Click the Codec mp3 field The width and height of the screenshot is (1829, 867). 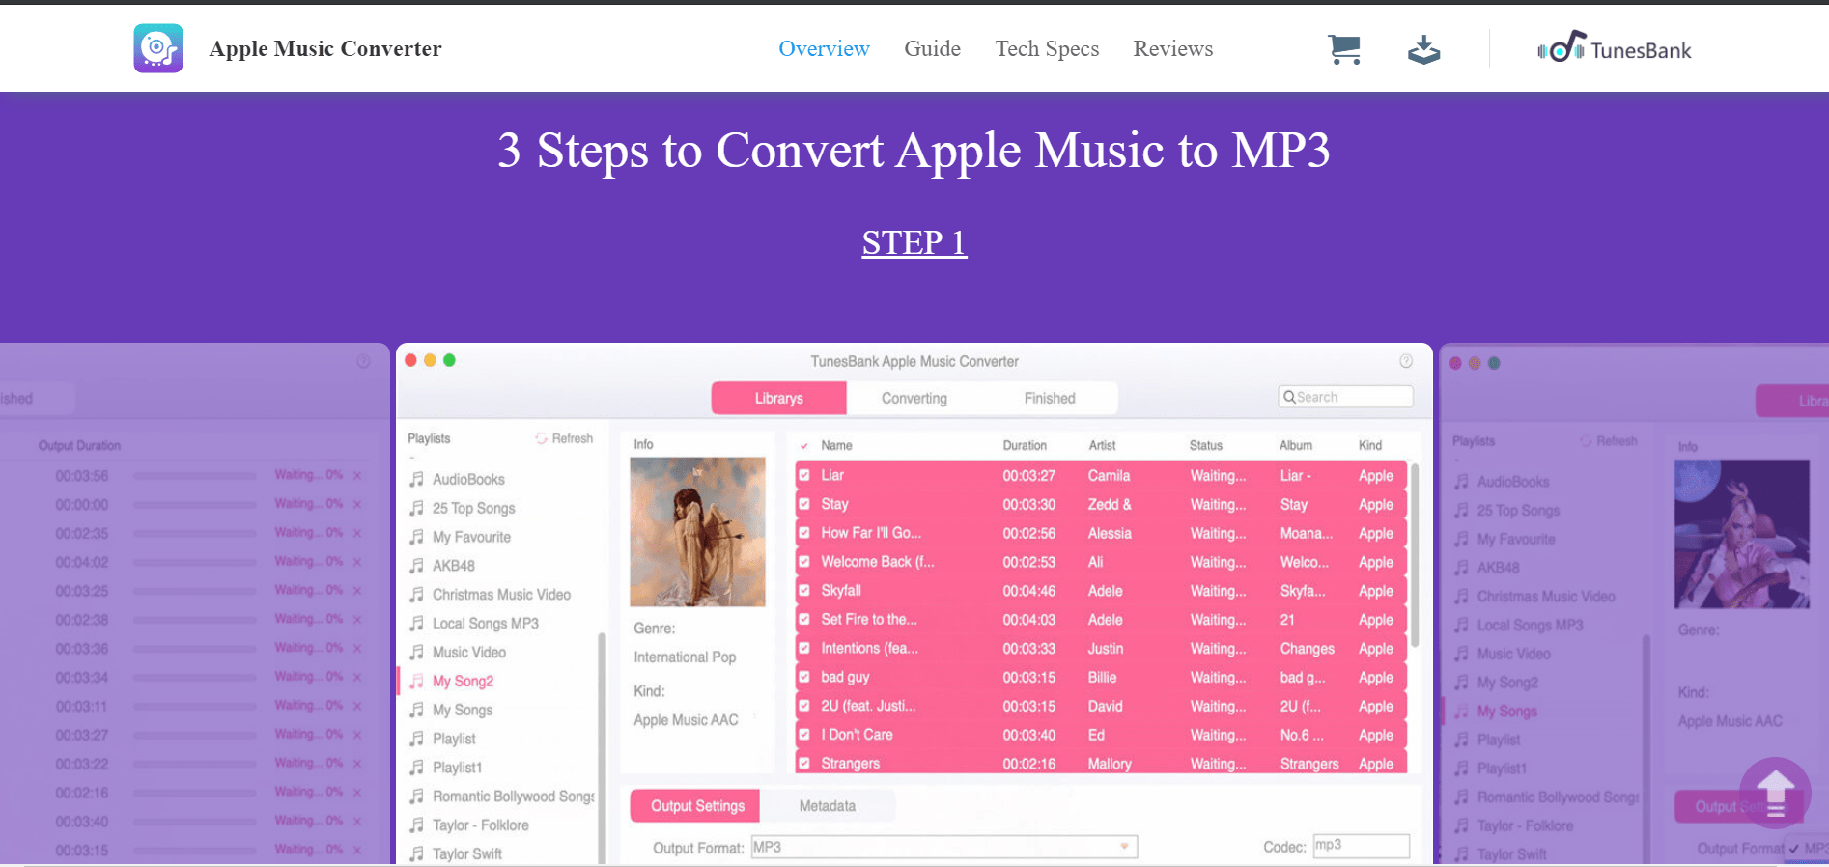[x=1362, y=846]
